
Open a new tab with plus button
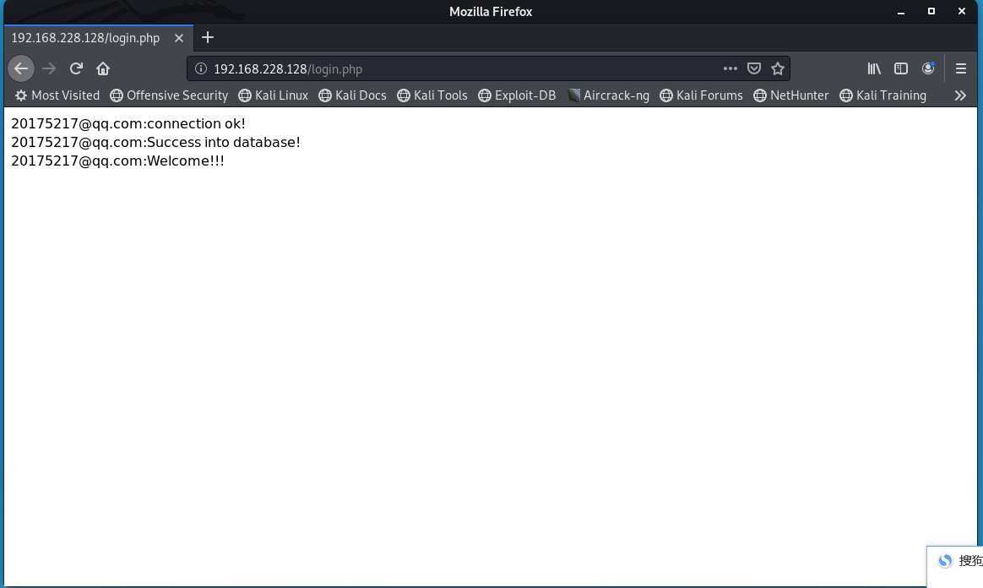(208, 38)
